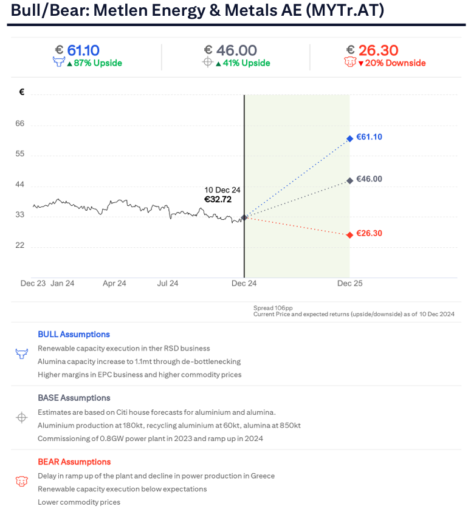
Task: Select the bull icon next to BULL Assumptions
Action: point(22,354)
